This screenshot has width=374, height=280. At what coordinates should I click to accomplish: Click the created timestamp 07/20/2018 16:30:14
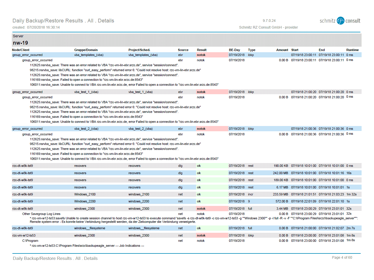[43, 27]
